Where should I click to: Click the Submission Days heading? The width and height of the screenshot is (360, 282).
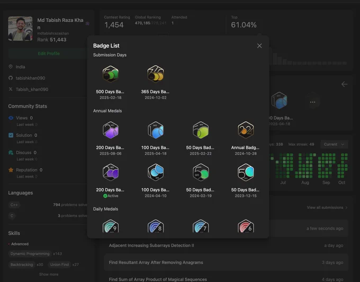pyautogui.click(x=110, y=55)
